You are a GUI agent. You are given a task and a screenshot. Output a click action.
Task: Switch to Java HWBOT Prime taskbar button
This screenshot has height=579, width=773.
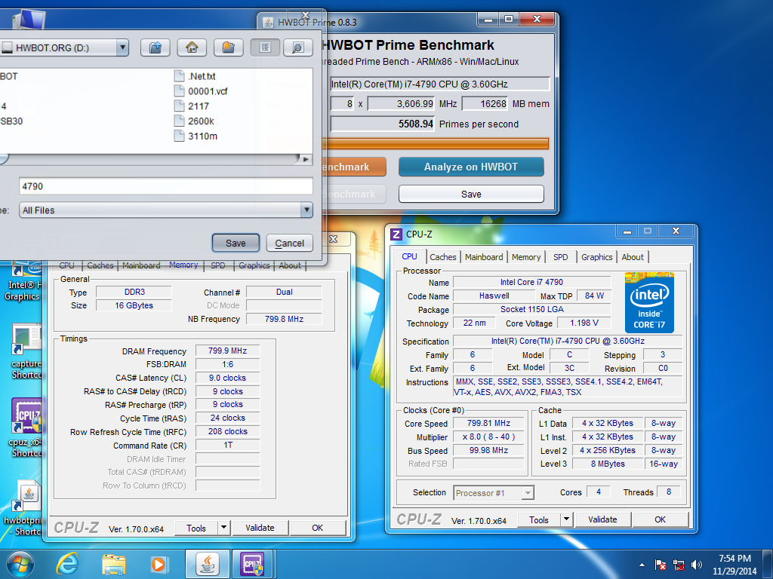(208, 564)
